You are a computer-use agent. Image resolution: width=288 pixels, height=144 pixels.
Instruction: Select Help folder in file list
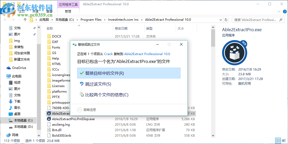click(55, 58)
